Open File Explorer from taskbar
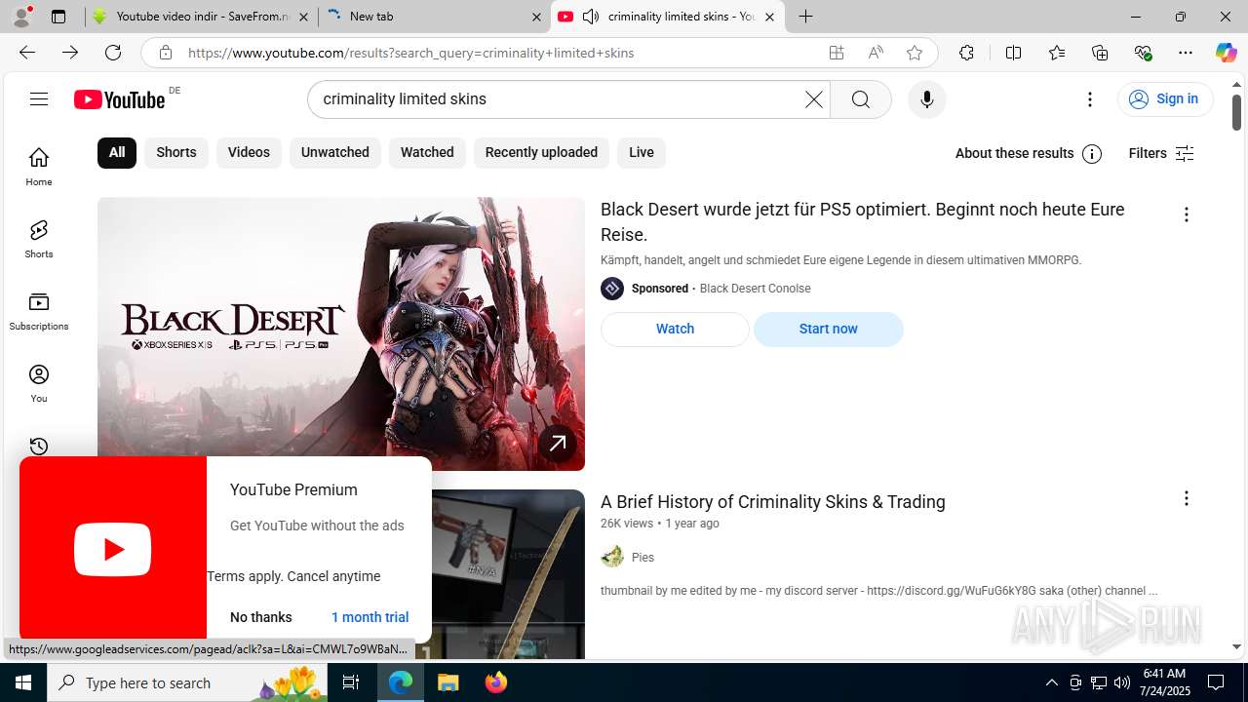The width and height of the screenshot is (1248, 702). pyautogui.click(x=448, y=682)
